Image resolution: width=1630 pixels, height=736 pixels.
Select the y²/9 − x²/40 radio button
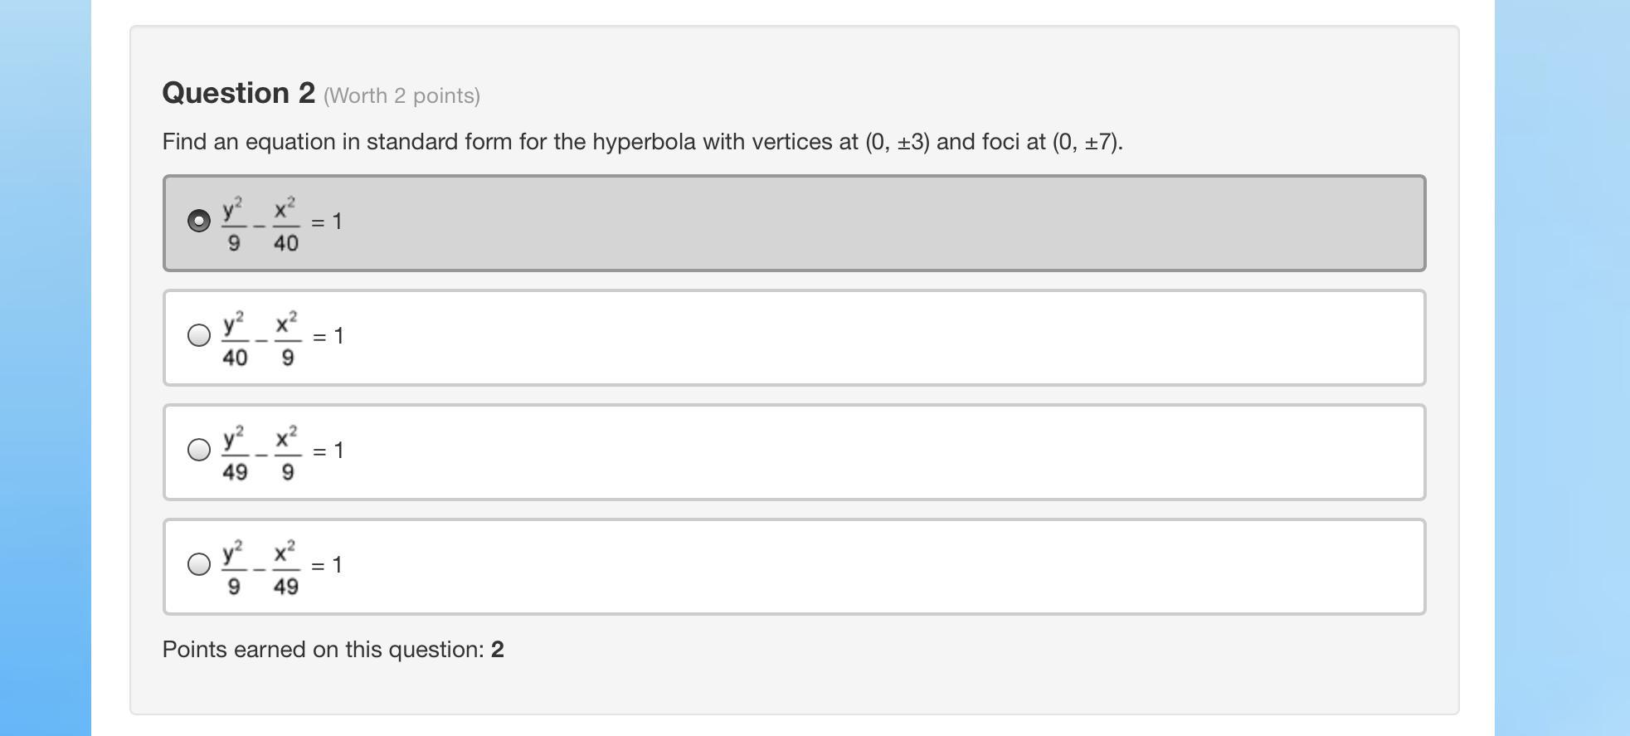click(x=199, y=221)
